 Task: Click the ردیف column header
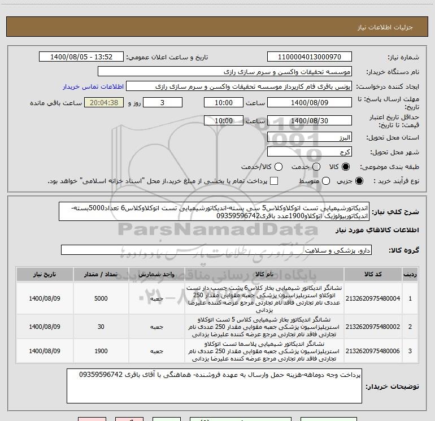click(410, 275)
